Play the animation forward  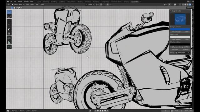[103, 111]
